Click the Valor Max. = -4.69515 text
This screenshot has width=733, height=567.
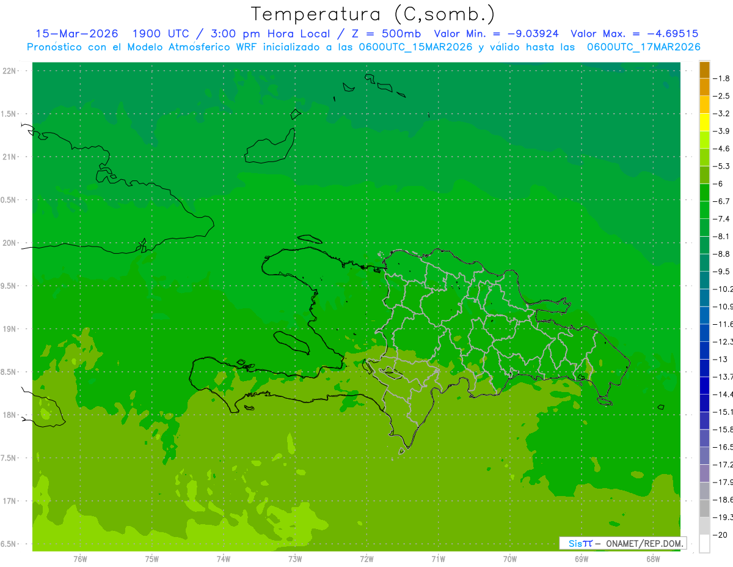634,34
